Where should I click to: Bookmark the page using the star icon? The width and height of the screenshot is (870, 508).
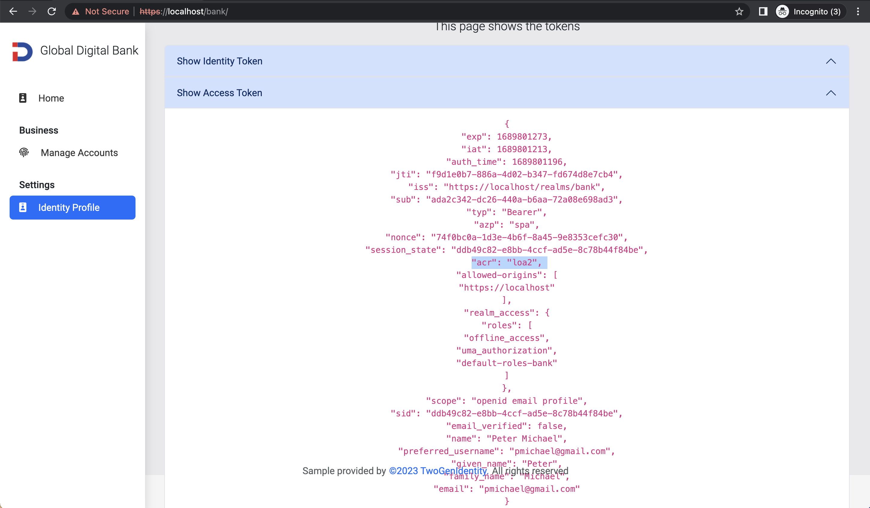coord(739,11)
